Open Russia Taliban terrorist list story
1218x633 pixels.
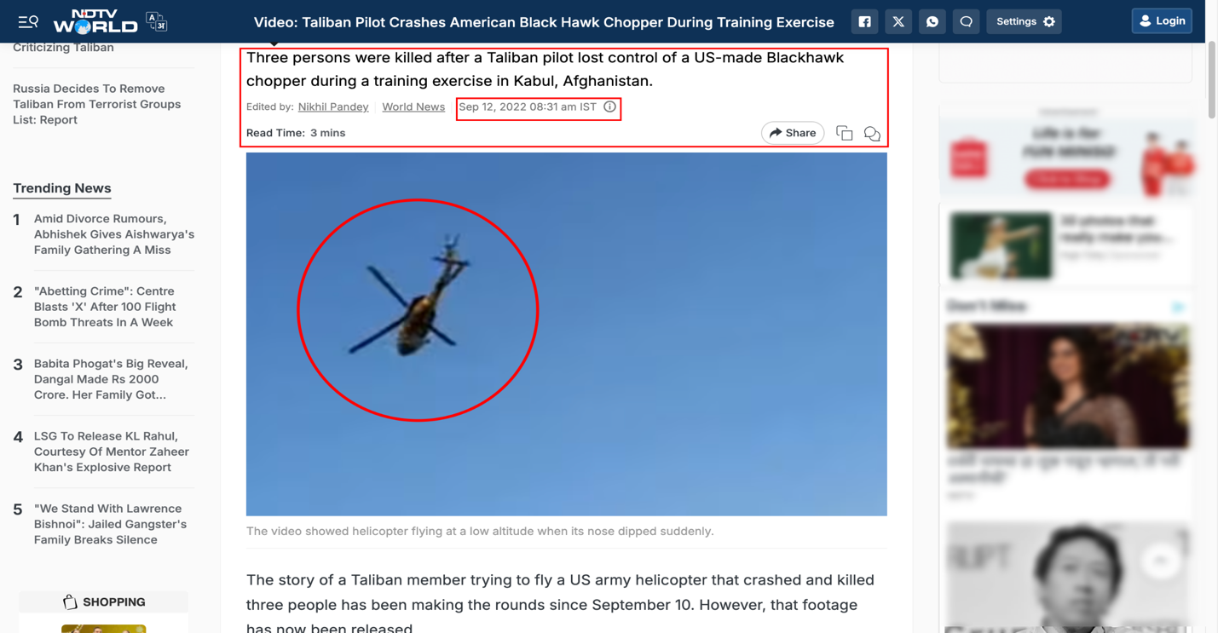[97, 104]
